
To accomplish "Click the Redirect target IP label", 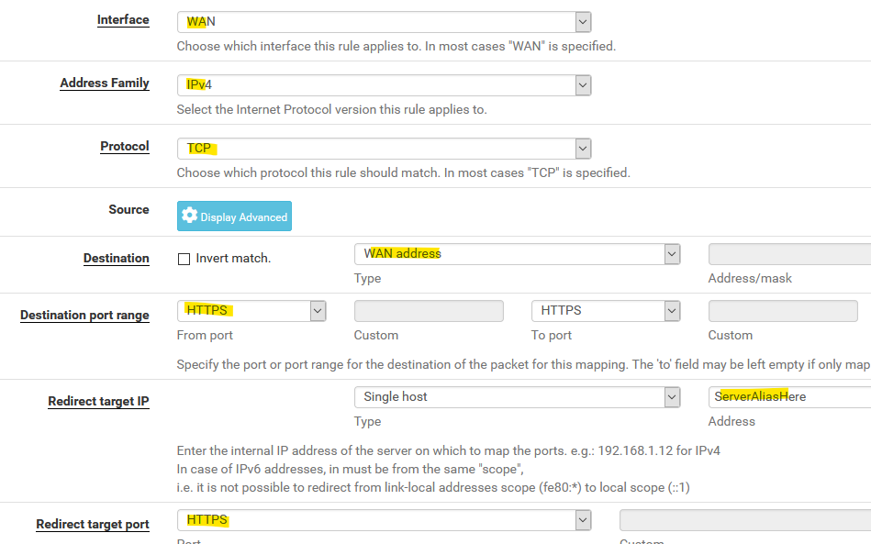I will (98, 401).
